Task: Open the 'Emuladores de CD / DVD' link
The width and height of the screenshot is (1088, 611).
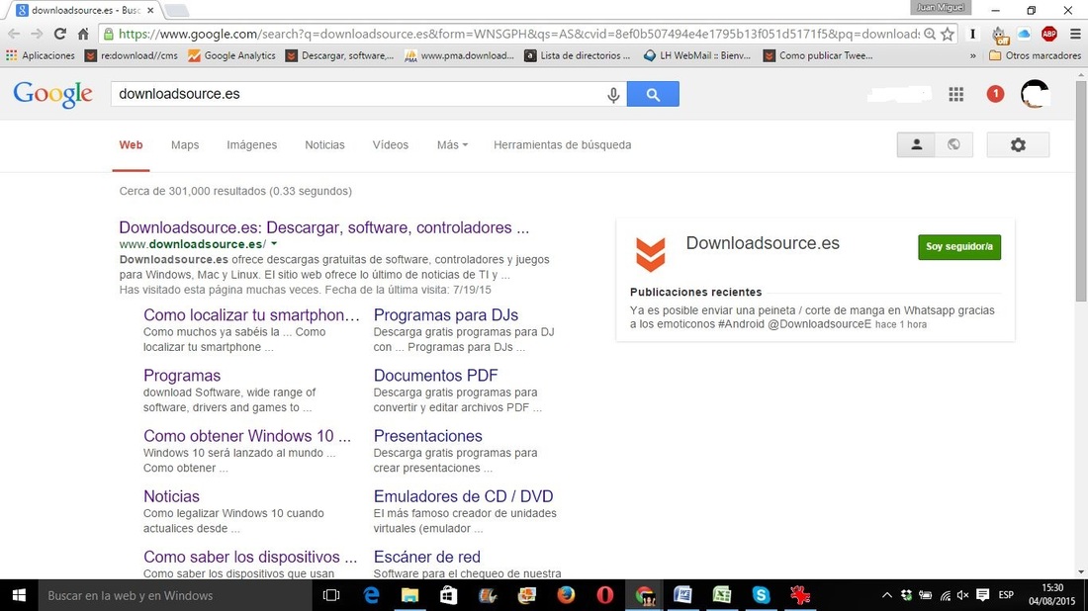Action: tap(463, 496)
